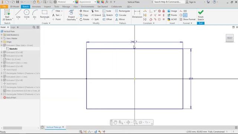Select the Extend tool
Image resolution: width=238 pixels, height=134 pixels.
pos(96,15)
